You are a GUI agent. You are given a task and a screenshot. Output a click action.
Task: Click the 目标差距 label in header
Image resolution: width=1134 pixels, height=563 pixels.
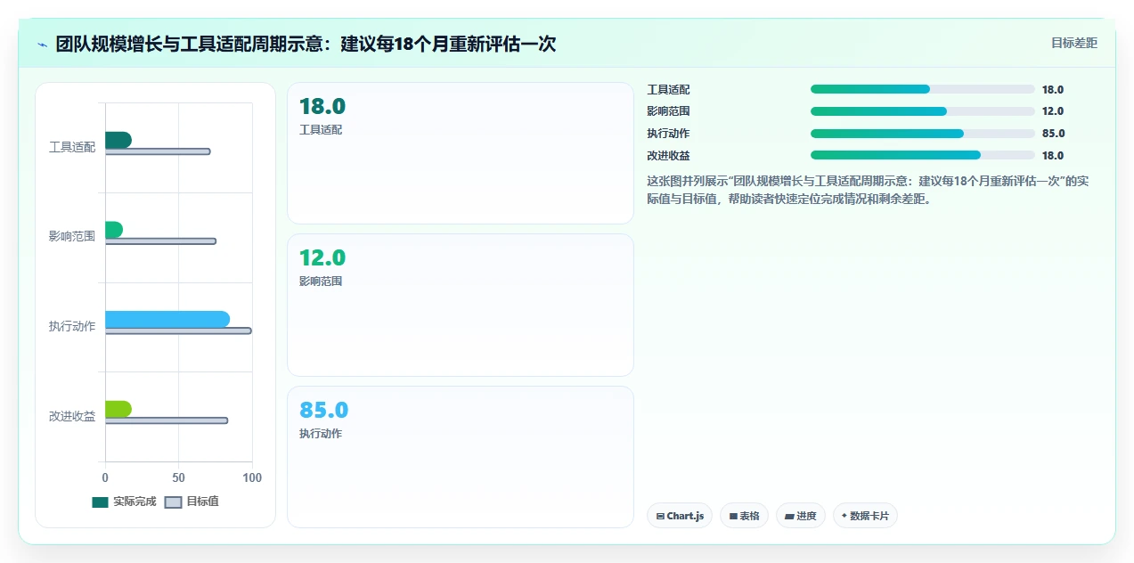1074,43
